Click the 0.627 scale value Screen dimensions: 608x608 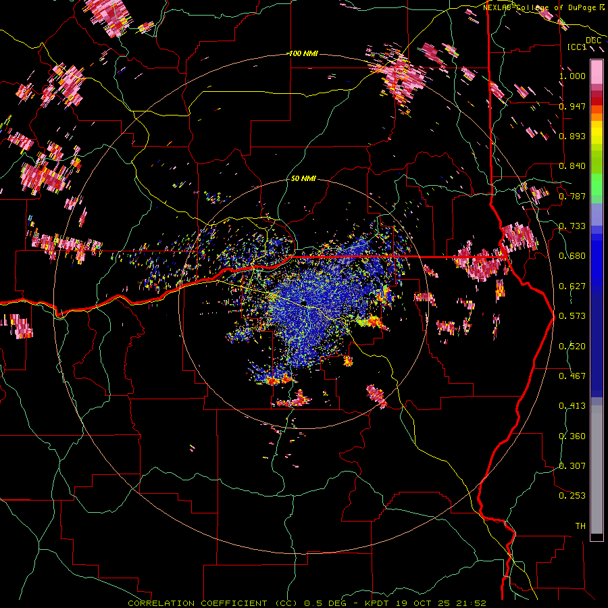tap(572, 286)
